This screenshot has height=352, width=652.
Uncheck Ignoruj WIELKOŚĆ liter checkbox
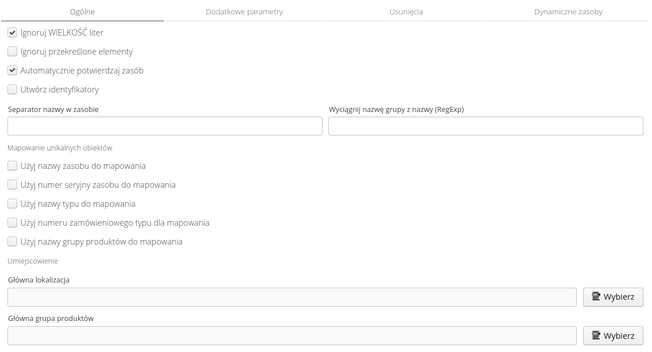pos(13,33)
